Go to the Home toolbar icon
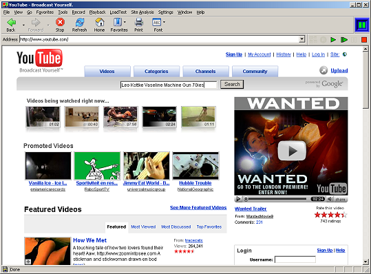Image resolution: width=371 pixels, height=274 pixels. point(100,22)
